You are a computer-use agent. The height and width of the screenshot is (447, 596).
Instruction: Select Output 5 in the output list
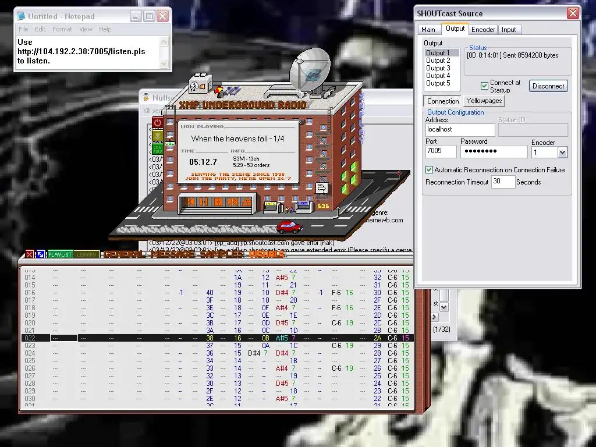point(442,83)
